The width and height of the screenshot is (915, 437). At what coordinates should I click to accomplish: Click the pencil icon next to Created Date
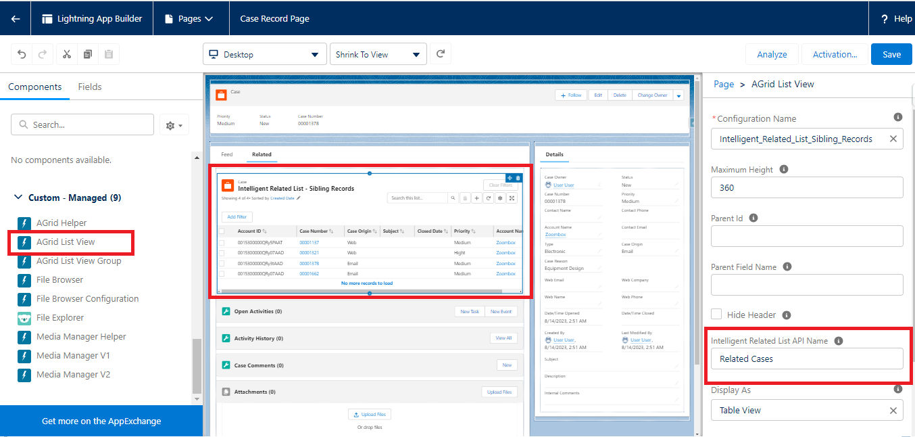(299, 198)
